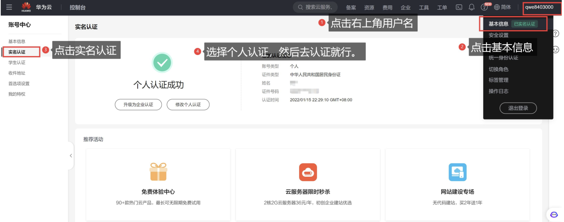Open the 工具 menu
564x222 pixels.
(x=424, y=7)
